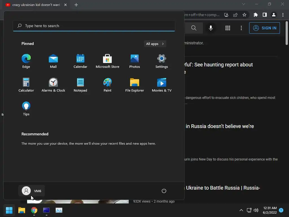Open the network status tray icon

249,210
